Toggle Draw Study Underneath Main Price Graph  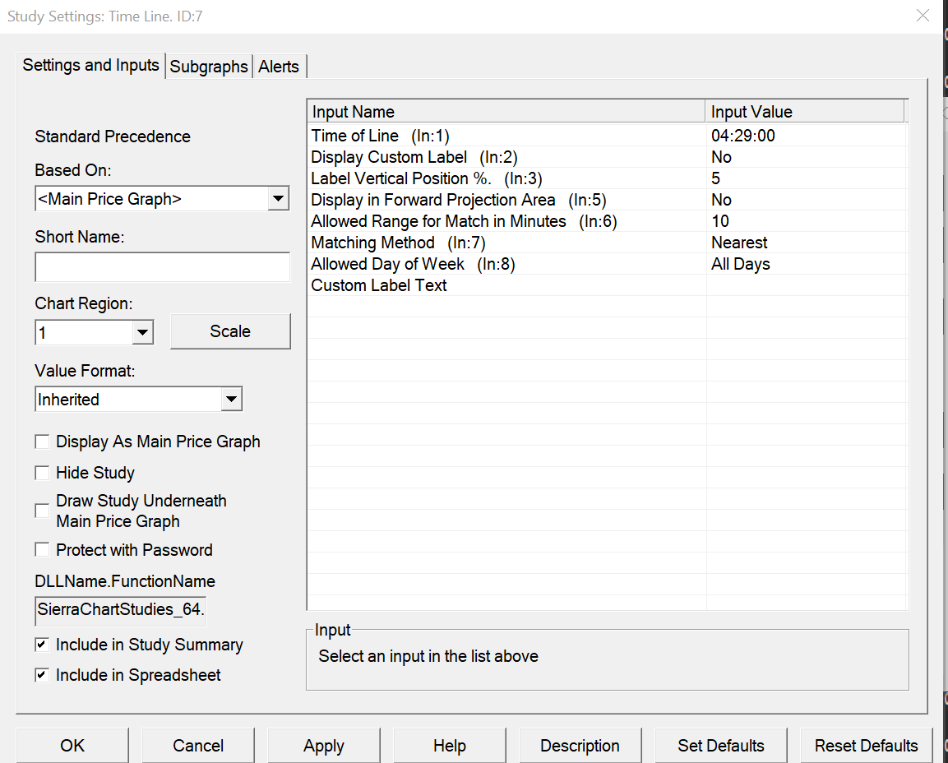pyautogui.click(x=42, y=511)
